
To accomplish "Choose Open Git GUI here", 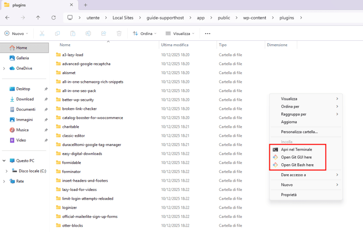I will [296, 157].
